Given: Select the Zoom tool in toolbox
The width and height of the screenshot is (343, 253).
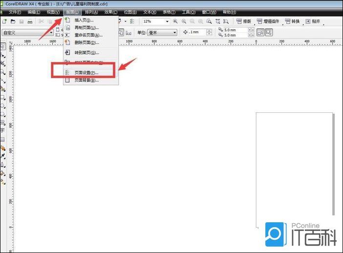Looking at the screenshot, I should pyautogui.click(x=3, y=72).
